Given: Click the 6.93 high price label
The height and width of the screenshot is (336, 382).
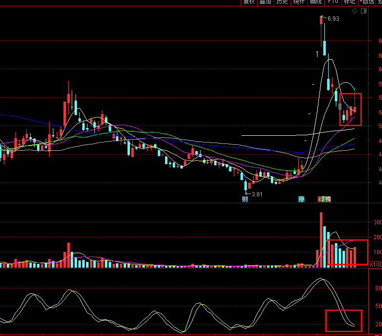Looking at the screenshot, I should [333, 19].
